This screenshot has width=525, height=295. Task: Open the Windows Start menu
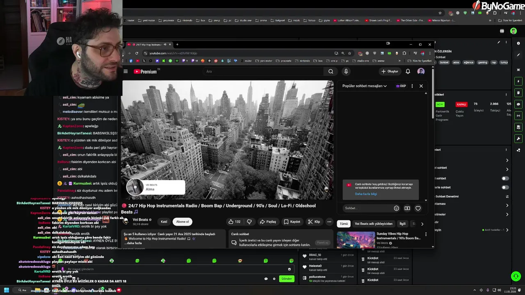tap(7, 290)
